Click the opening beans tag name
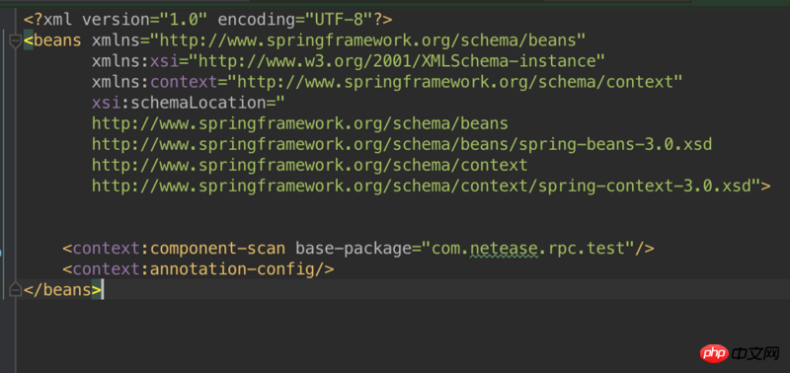This screenshot has width=790, height=373. 57,40
